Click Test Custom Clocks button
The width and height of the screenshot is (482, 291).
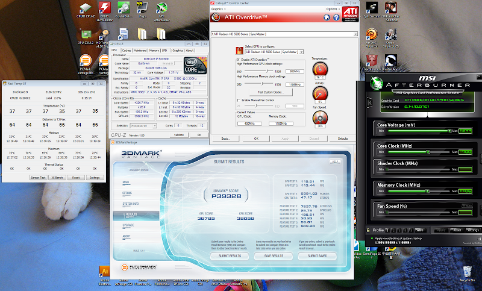click(x=271, y=92)
